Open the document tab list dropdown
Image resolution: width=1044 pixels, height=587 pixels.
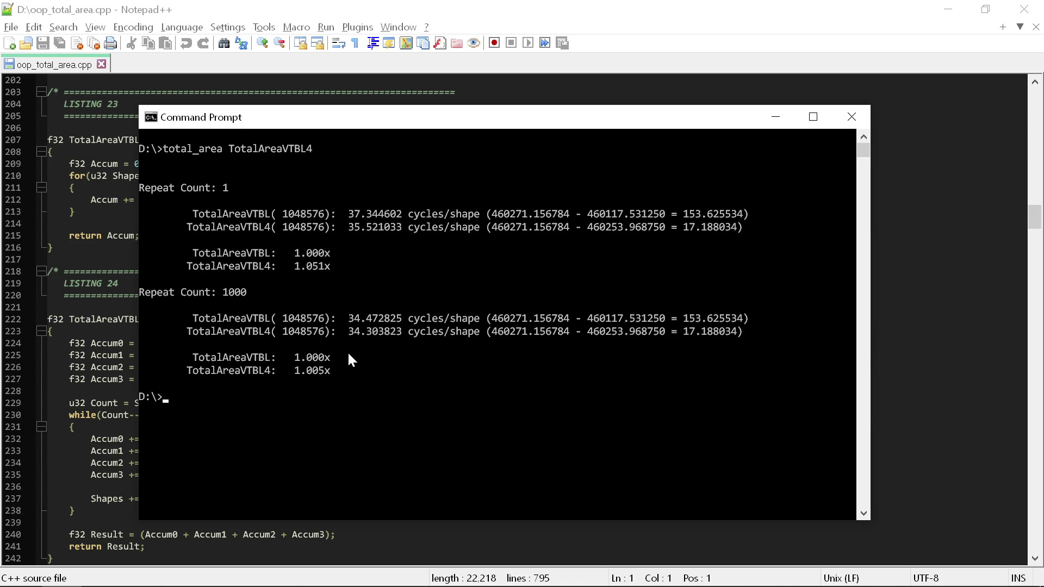pos(1020,27)
